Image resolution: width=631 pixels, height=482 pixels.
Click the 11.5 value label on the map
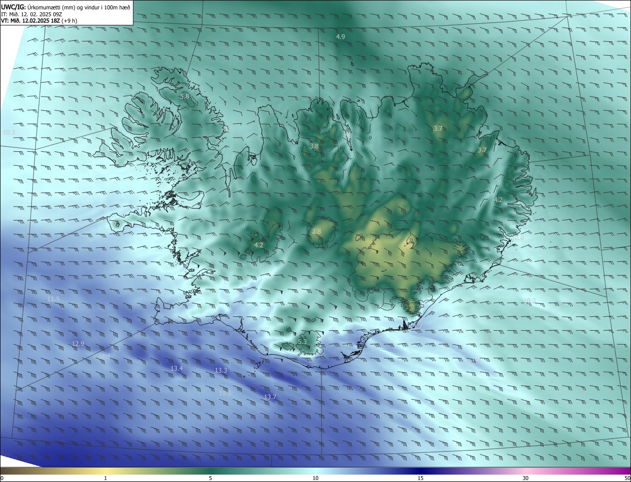[x=53, y=299]
